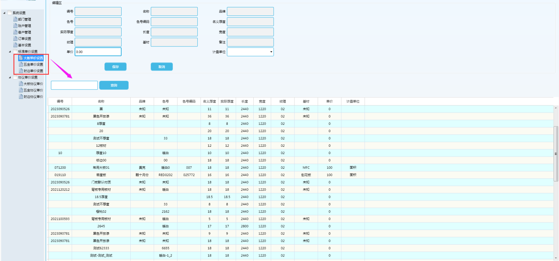The image size is (559, 261).
Task: Select row named 测试62333
Action: (301, 248)
